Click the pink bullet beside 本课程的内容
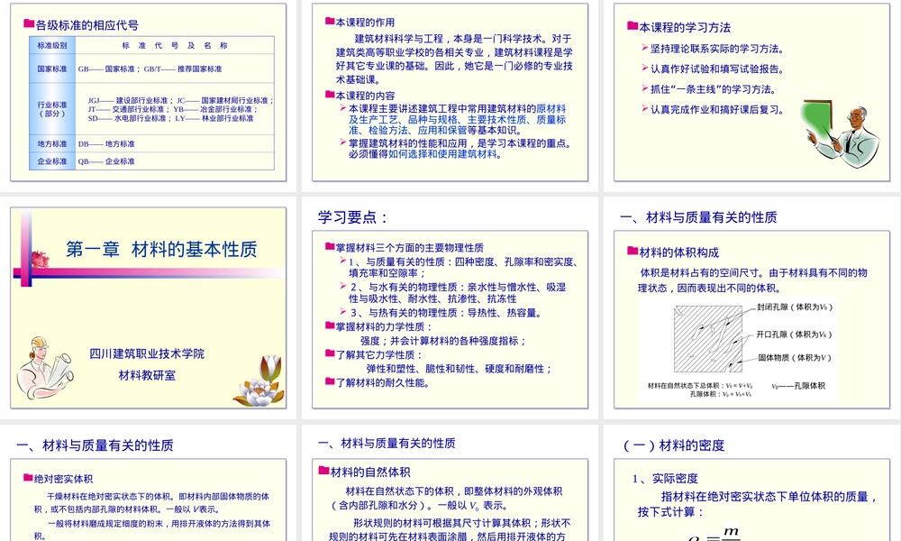 330,95
